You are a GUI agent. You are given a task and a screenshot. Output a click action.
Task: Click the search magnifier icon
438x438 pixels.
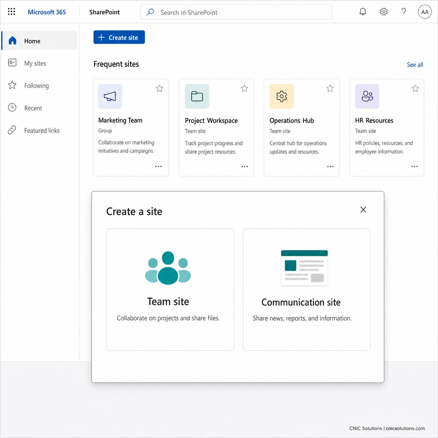pyautogui.click(x=150, y=12)
